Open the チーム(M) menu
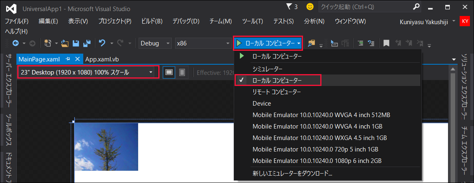The image size is (474, 183). 220,21
